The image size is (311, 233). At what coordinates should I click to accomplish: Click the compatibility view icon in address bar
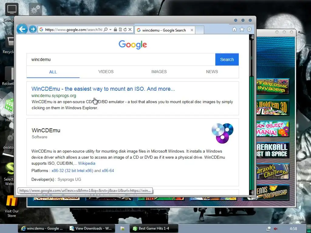[x=120, y=29]
